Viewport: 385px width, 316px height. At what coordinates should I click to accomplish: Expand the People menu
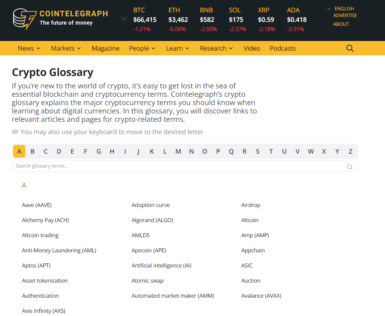(142, 49)
